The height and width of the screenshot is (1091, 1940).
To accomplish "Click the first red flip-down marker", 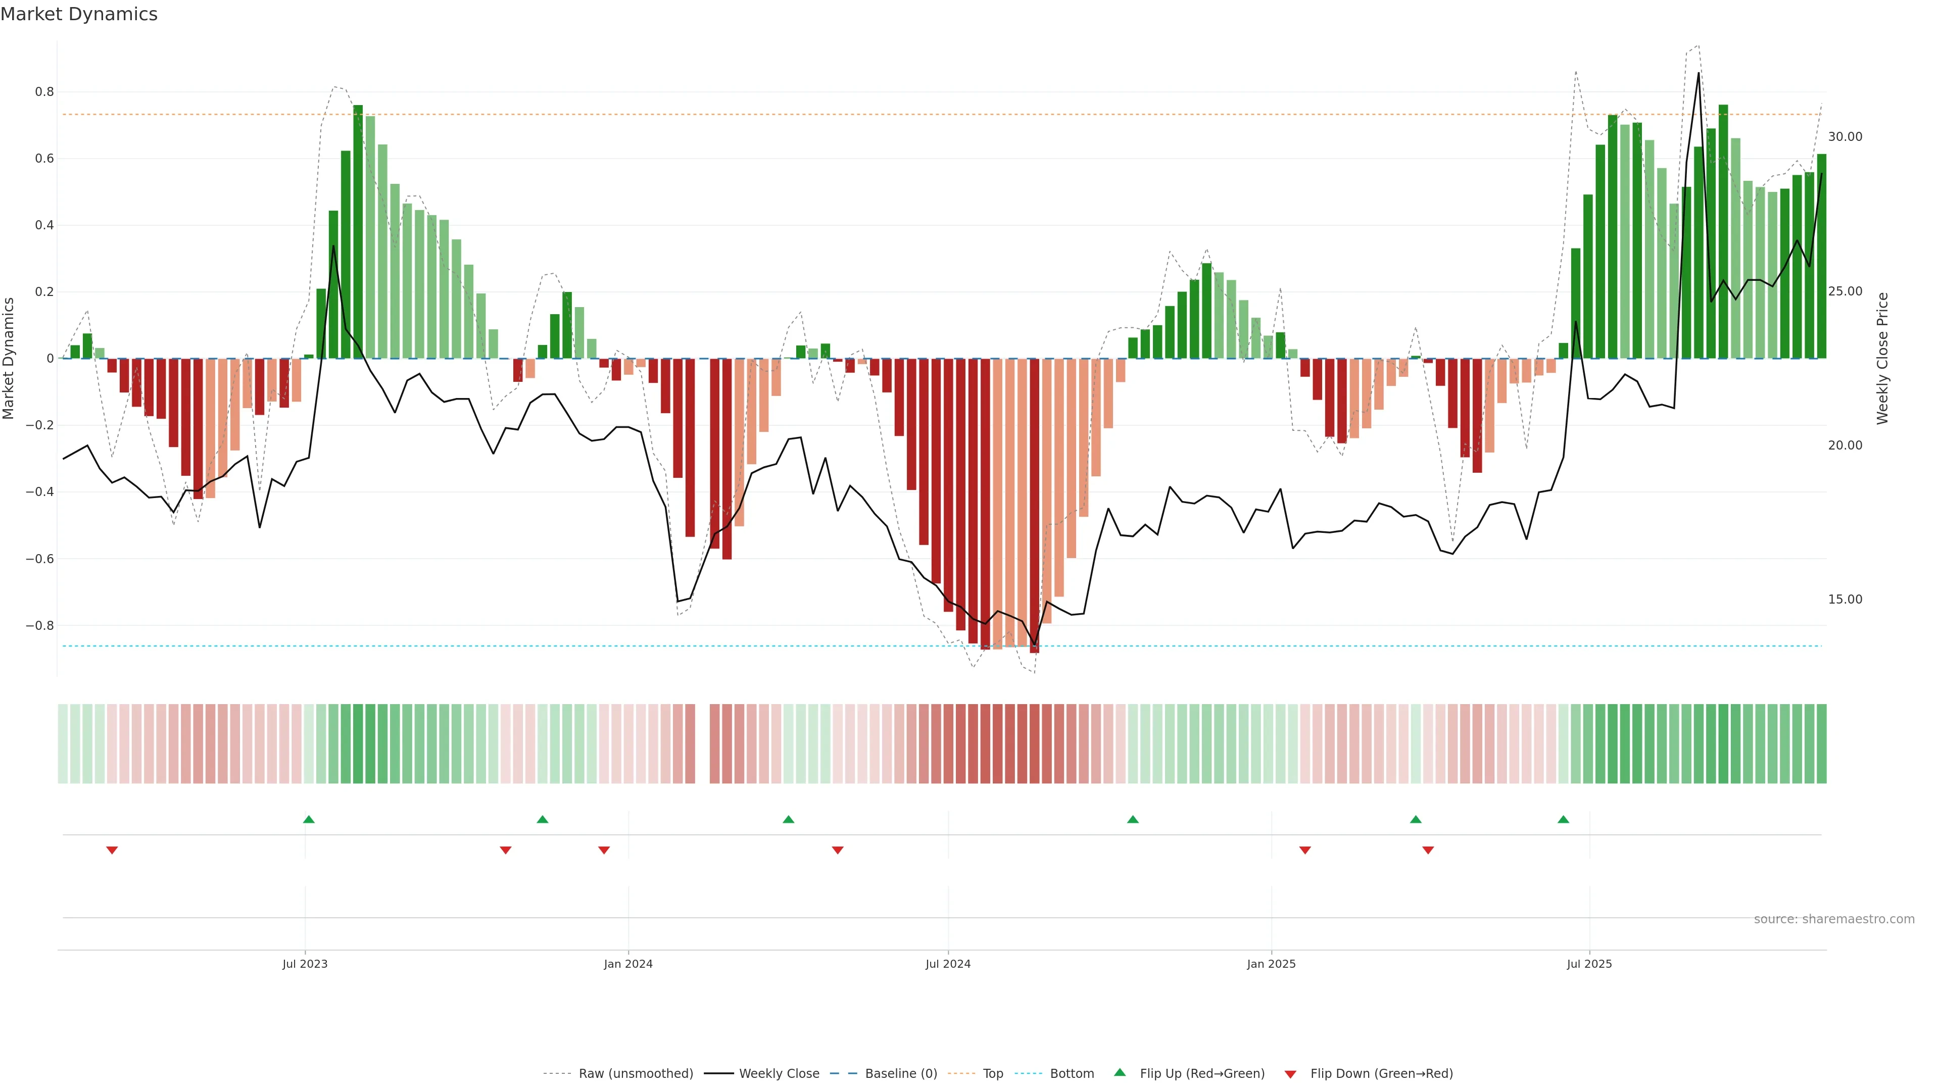I will coord(112,850).
